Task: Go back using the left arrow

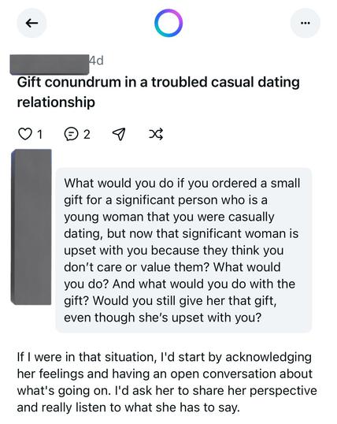Action: (x=31, y=23)
